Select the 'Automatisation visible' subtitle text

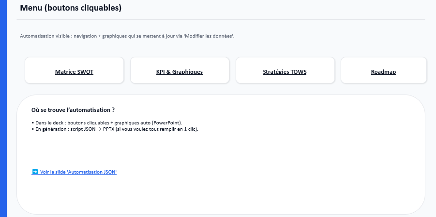(45, 36)
